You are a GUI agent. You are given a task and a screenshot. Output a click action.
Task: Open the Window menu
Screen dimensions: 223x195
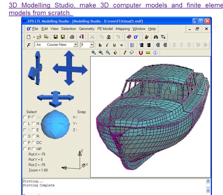coord(139,29)
